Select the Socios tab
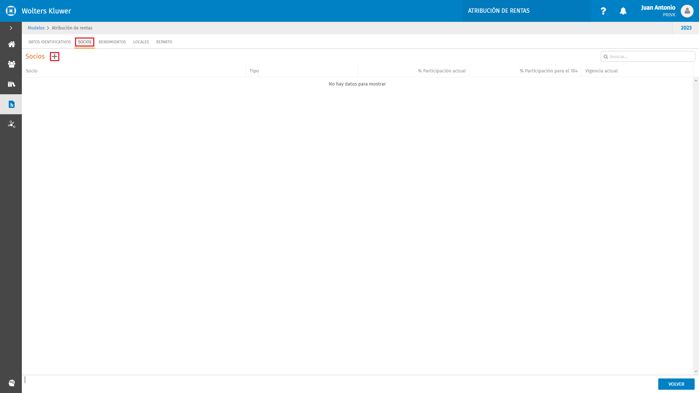The height and width of the screenshot is (393, 699). [85, 42]
